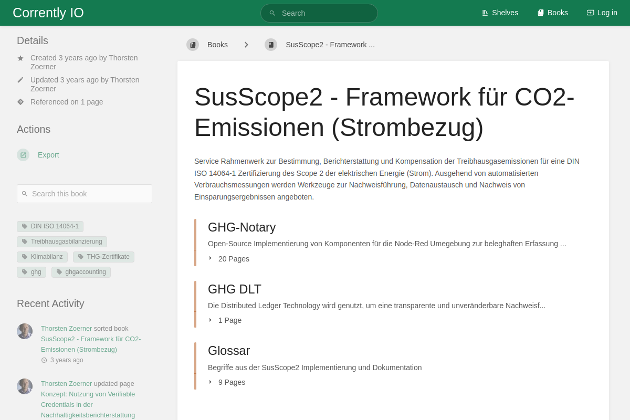Focus the Search this book field
The width and height of the screenshot is (630, 420).
[x=85, y=194]
